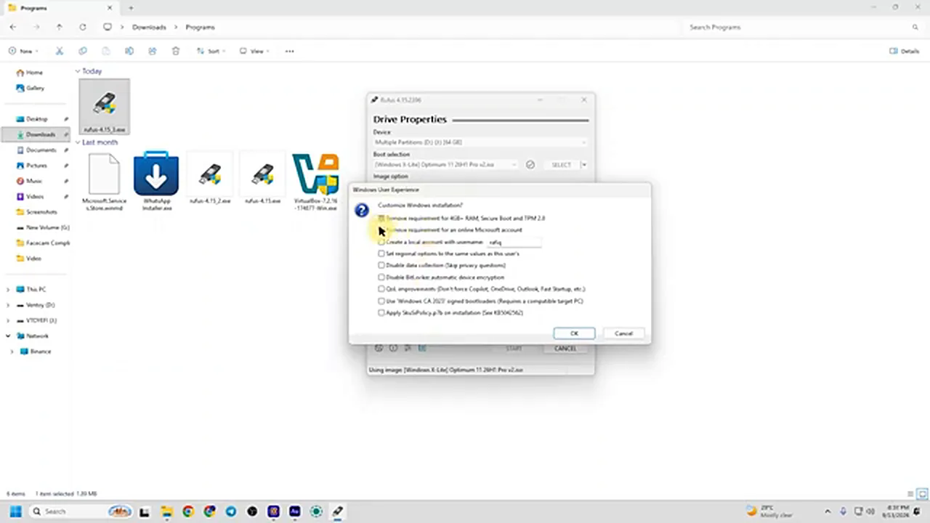Image resolution: width=930 pixels, height=523 pixels.
Task: Go up one folder level
Action: pyautogui.click(x=60, y=27)
